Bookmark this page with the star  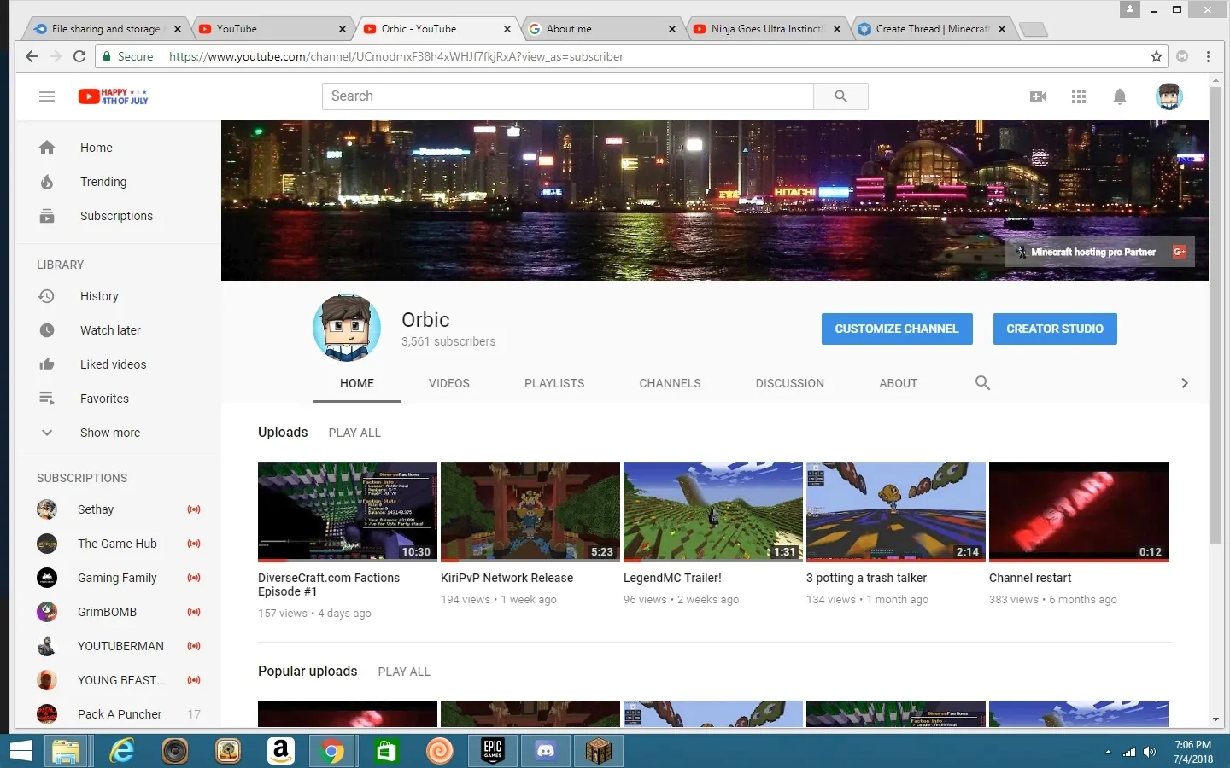point(1157,56)
